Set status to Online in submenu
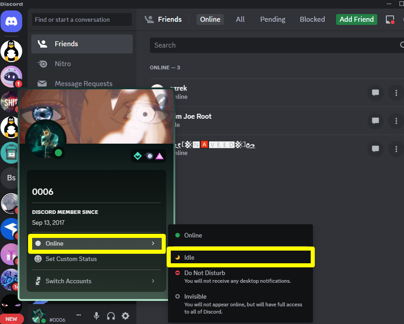Screen dimensions: 404x324 [240, 235]
